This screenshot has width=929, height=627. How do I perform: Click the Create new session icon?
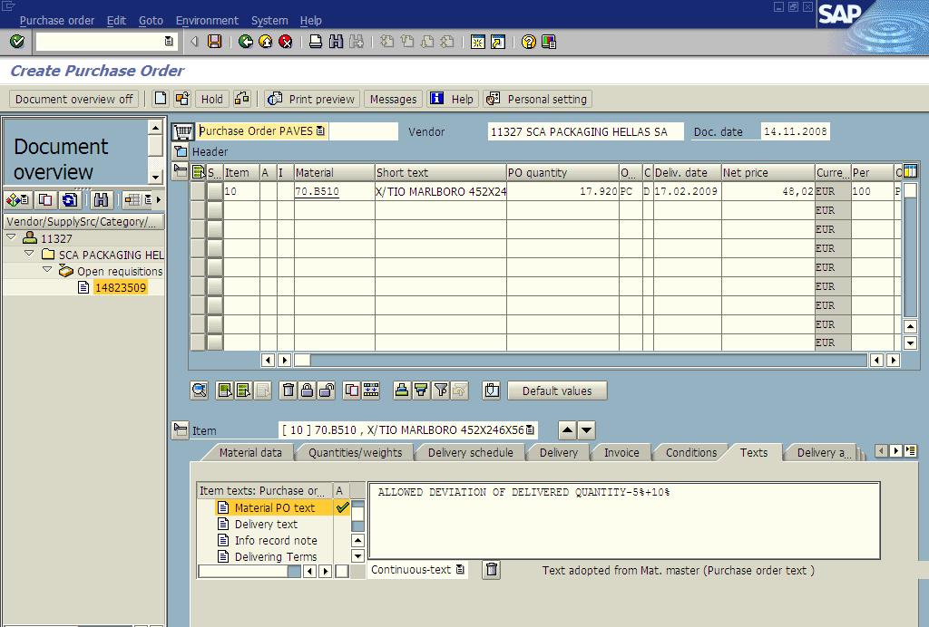(x=477, y=42)
